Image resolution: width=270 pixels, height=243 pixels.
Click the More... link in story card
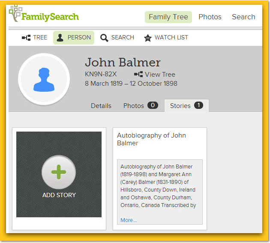click(129, 220)
